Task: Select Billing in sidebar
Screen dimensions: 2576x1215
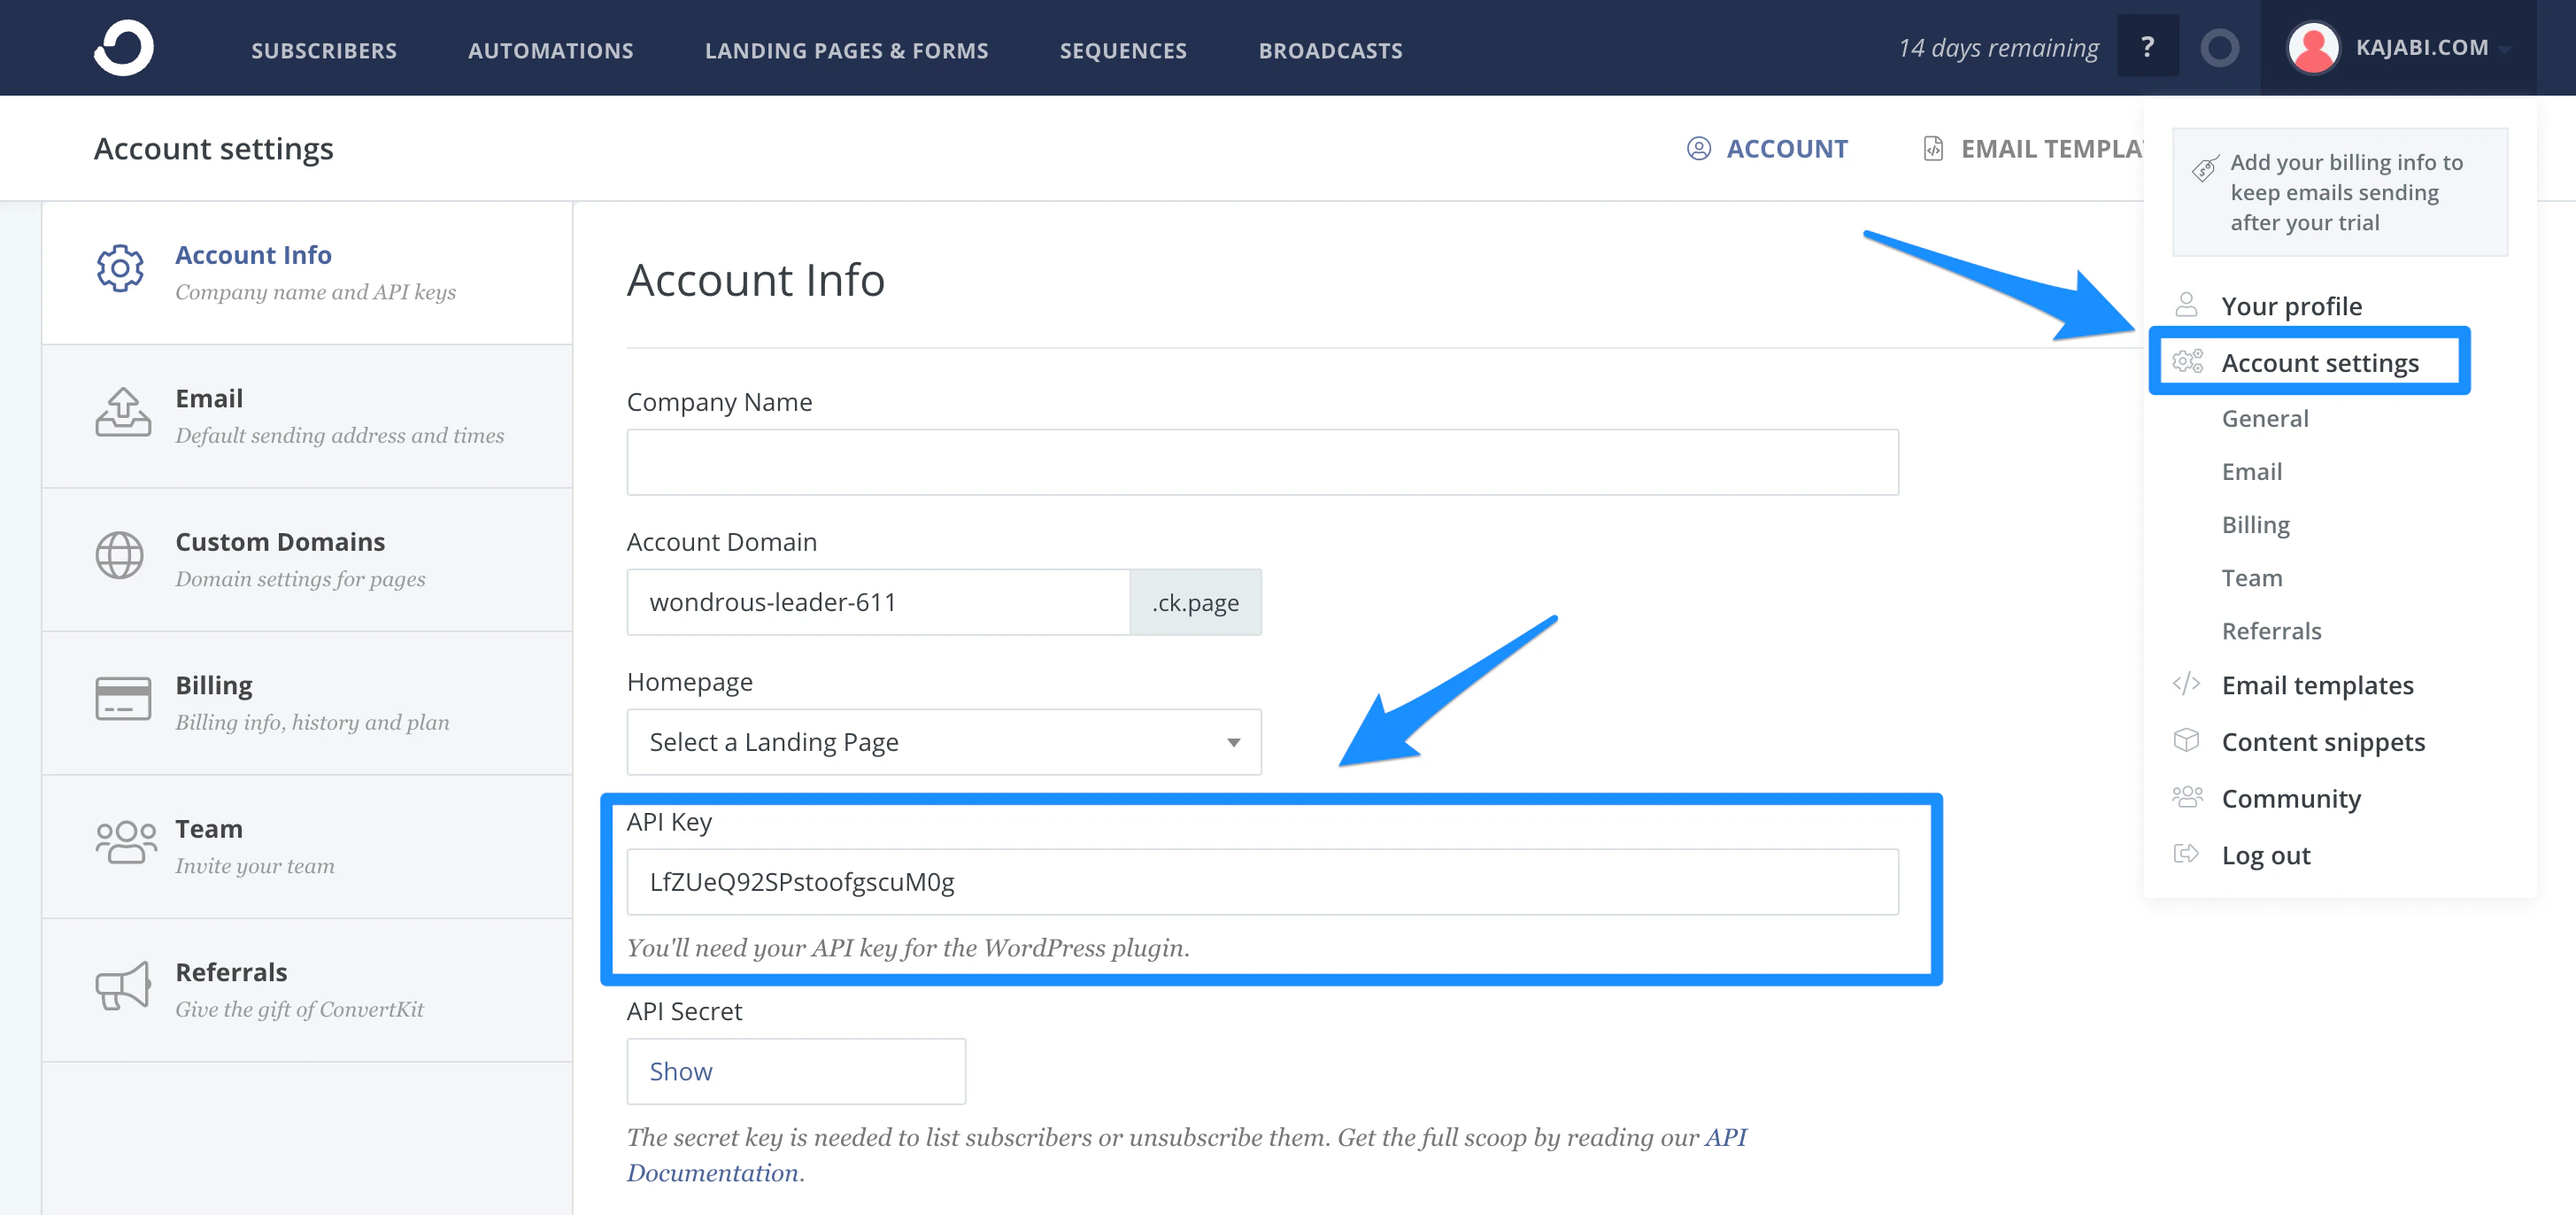Action: coord(307,703)
